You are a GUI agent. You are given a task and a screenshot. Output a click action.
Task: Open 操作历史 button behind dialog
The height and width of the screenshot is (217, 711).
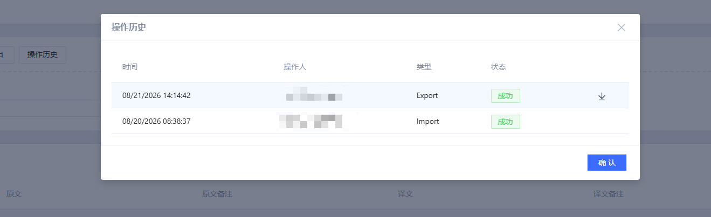[x=43, y=54]
